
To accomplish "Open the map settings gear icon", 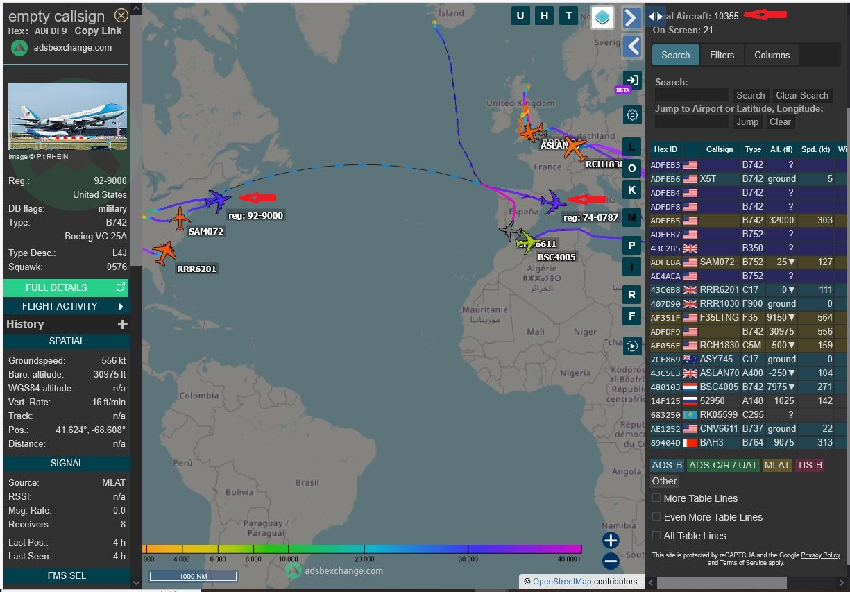I will (631, 115).
